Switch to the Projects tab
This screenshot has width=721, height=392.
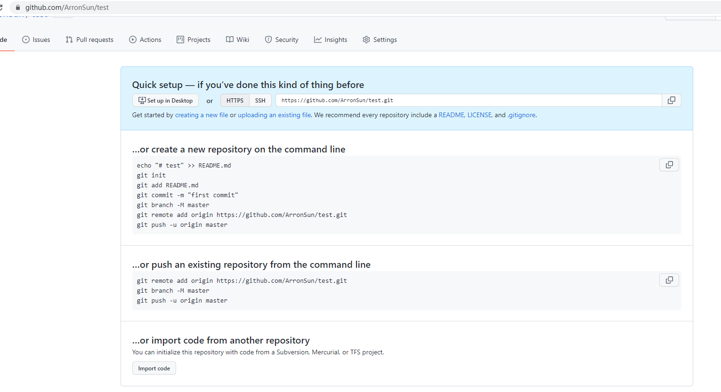[x=194, y=40]
